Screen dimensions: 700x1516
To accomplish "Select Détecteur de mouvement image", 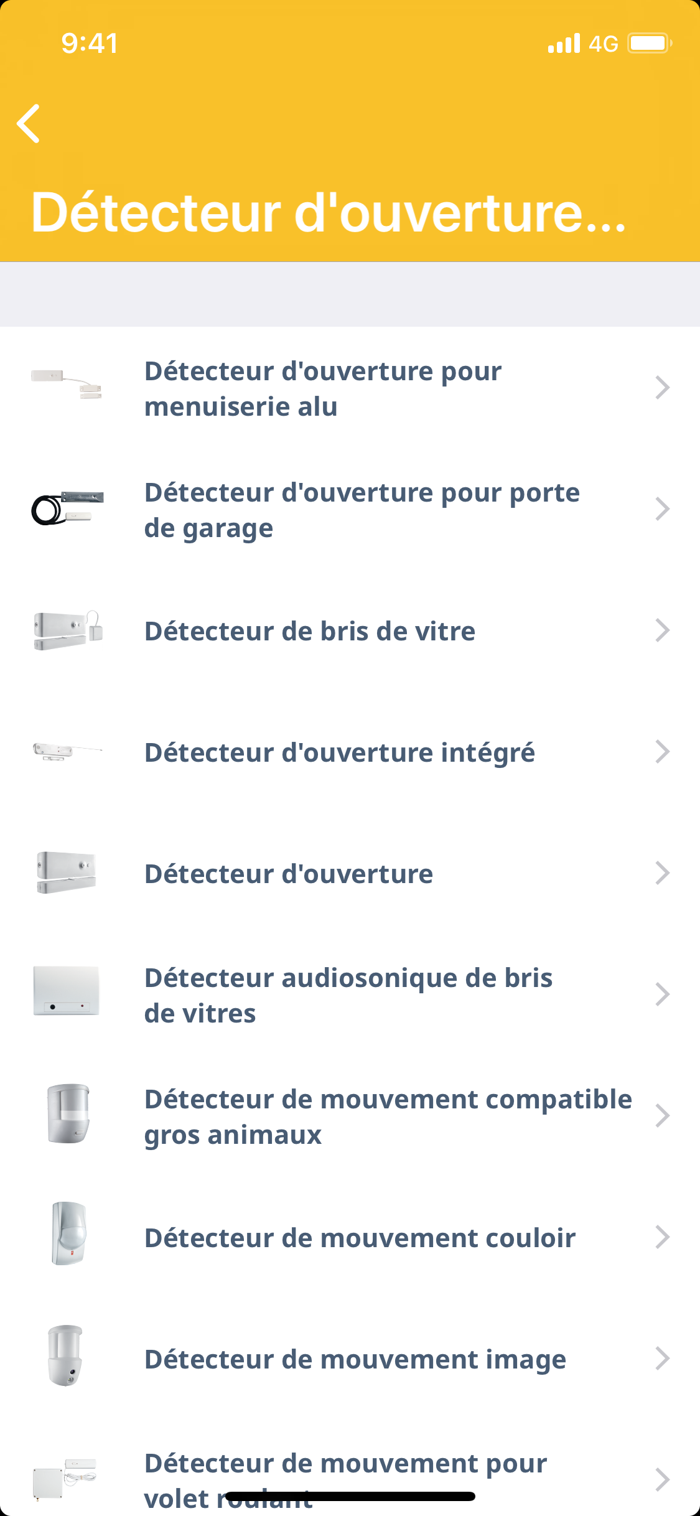I will pos(355,1359).
